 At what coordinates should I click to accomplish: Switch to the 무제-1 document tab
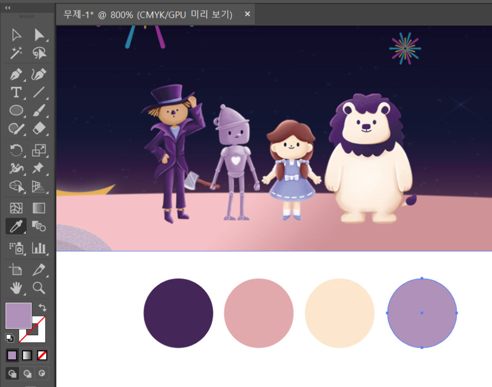coord(148,15)
